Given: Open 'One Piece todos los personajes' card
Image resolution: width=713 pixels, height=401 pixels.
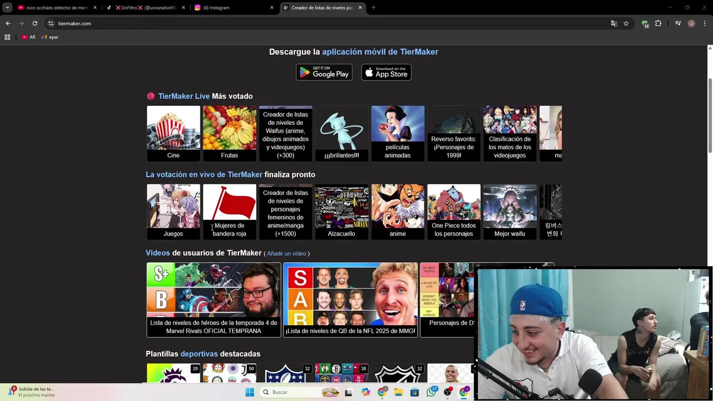Looking at the screenshot, I should (x=453, y=212).
